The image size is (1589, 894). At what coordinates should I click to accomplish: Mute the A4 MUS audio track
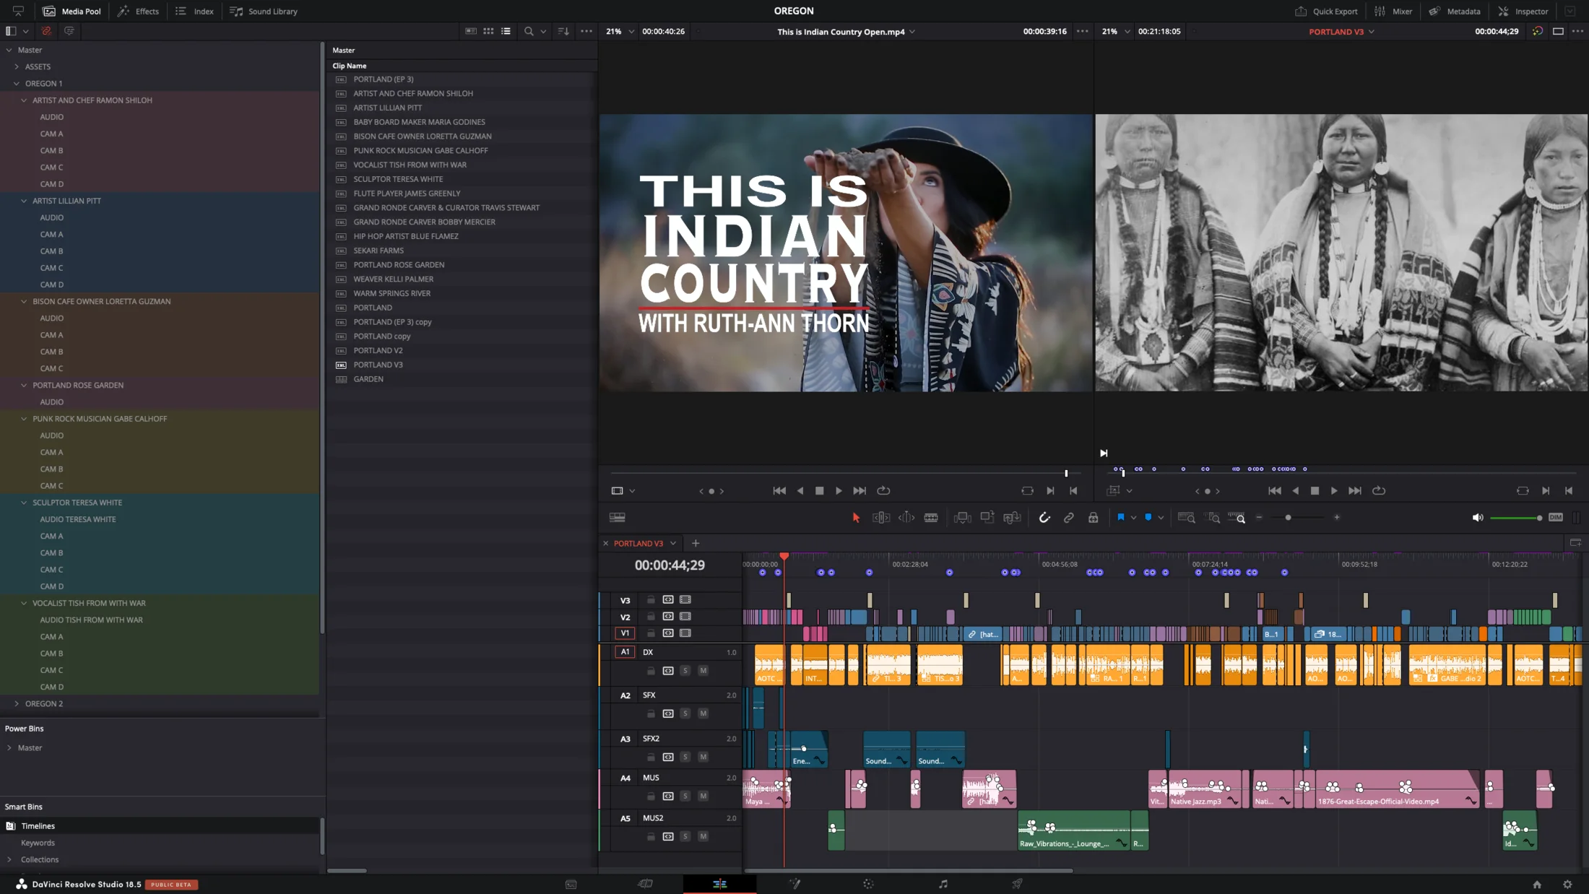tap(703, 796)
